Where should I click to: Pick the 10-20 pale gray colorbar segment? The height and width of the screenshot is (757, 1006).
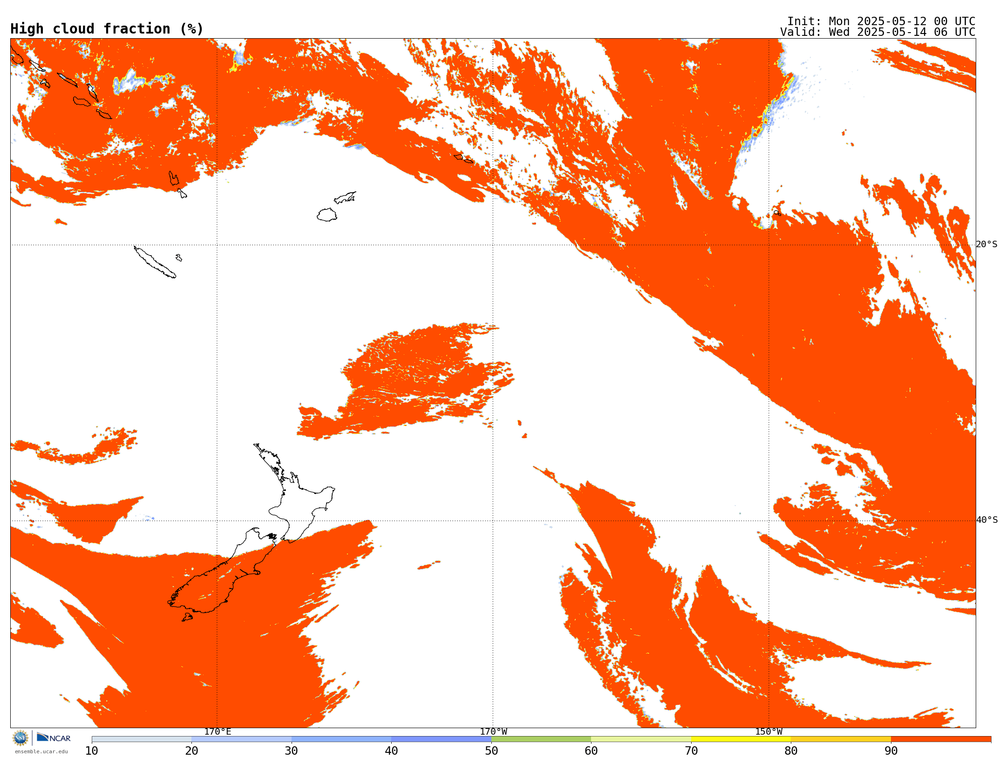pyautogui.click(x=142, y=739)
